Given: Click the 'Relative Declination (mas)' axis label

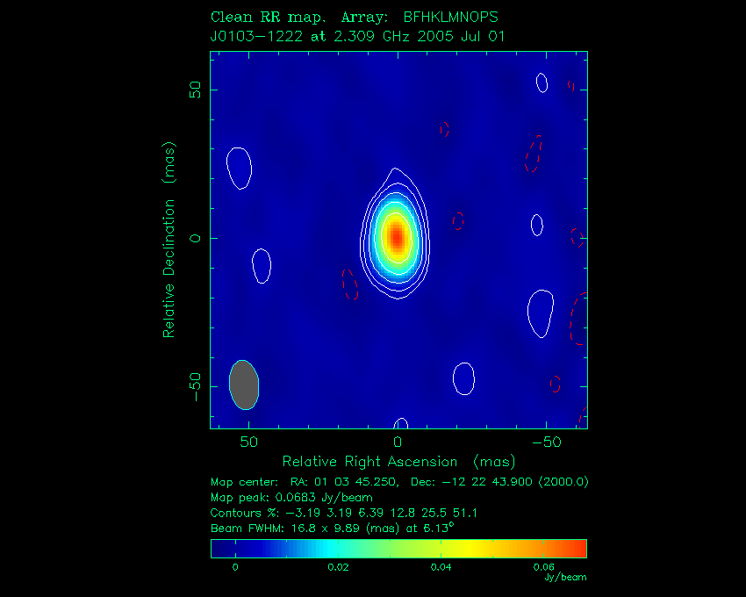Looking at the screenshot, I should pos(169,240).
